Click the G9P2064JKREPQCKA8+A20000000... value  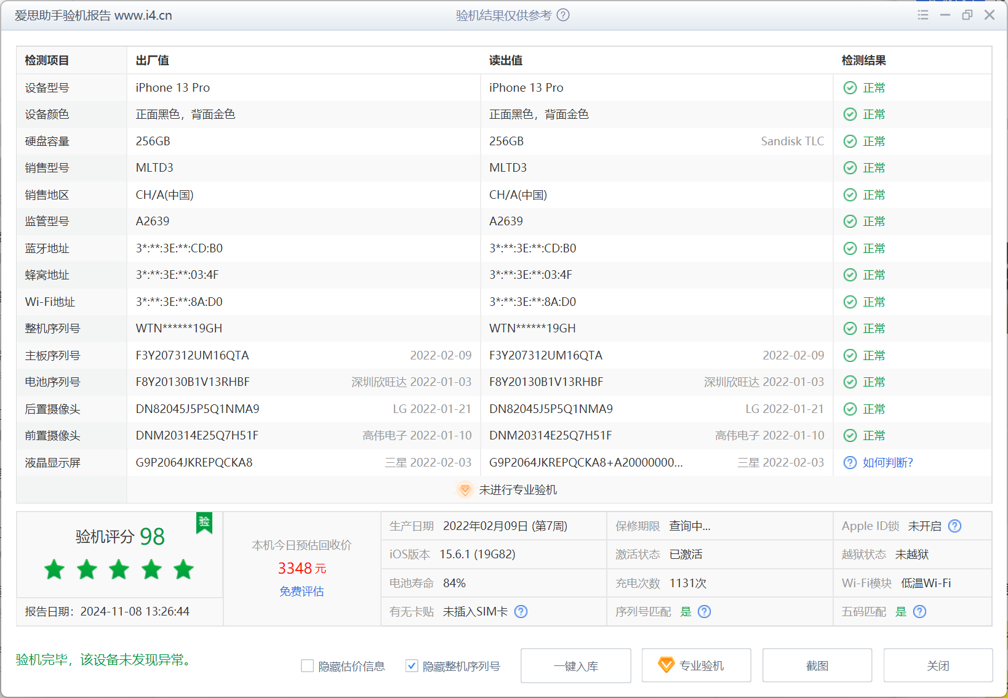(x=586, y=463)
